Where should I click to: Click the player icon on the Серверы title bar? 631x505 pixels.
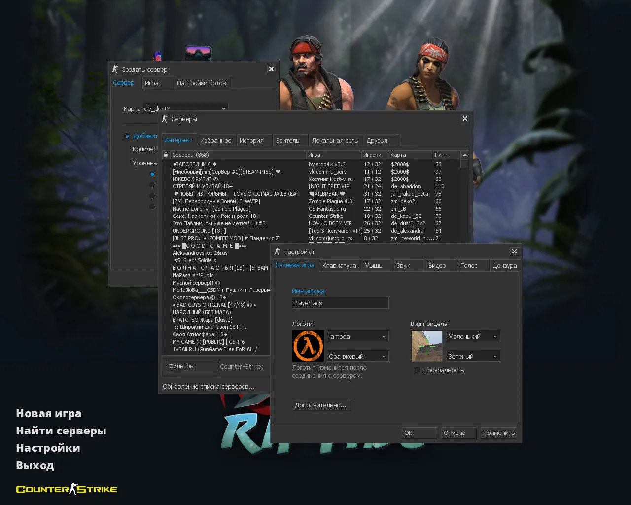tap(164, 119)
